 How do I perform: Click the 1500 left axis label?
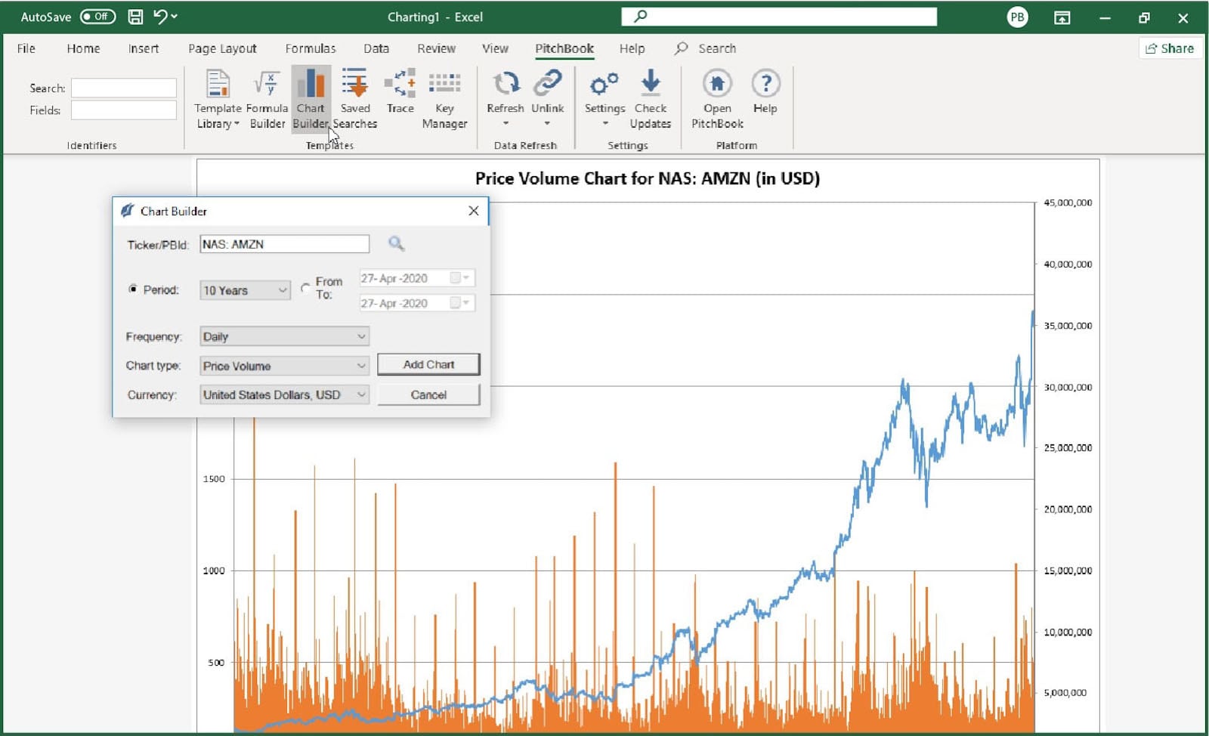coord(214,479)
